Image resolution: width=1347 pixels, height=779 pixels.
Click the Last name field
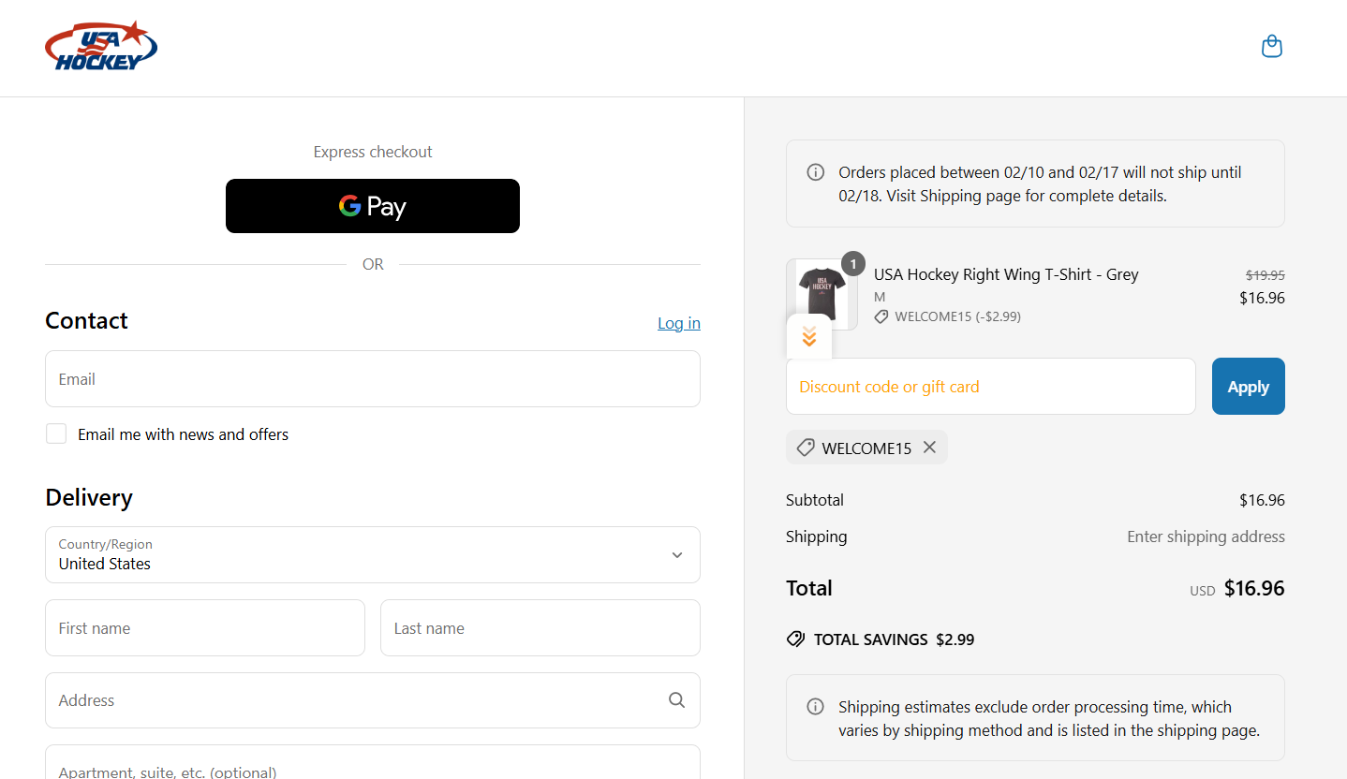click(x=540, y=628)
